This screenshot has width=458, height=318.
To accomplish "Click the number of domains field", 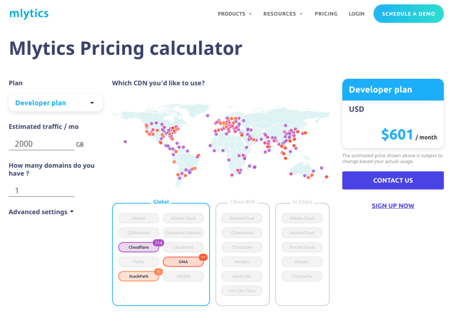I will point(42,191).
